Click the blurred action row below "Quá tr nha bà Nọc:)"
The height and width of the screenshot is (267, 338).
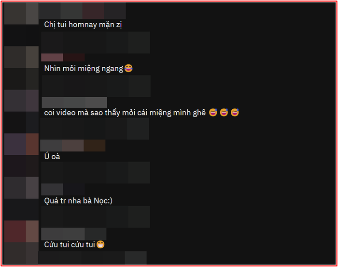96,217
